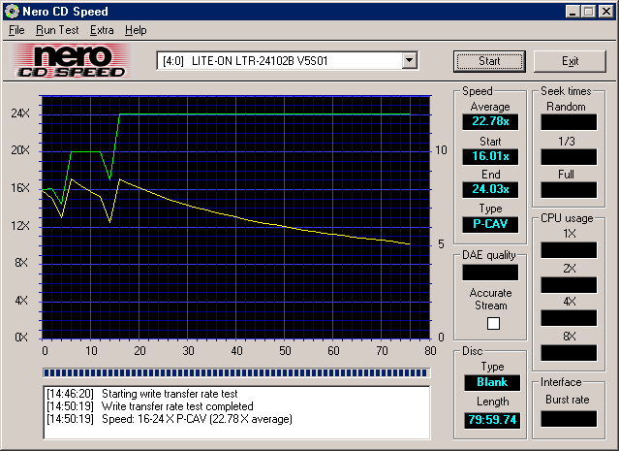Click log line 'Starting write transfer rate test'

tap(142, 394)
